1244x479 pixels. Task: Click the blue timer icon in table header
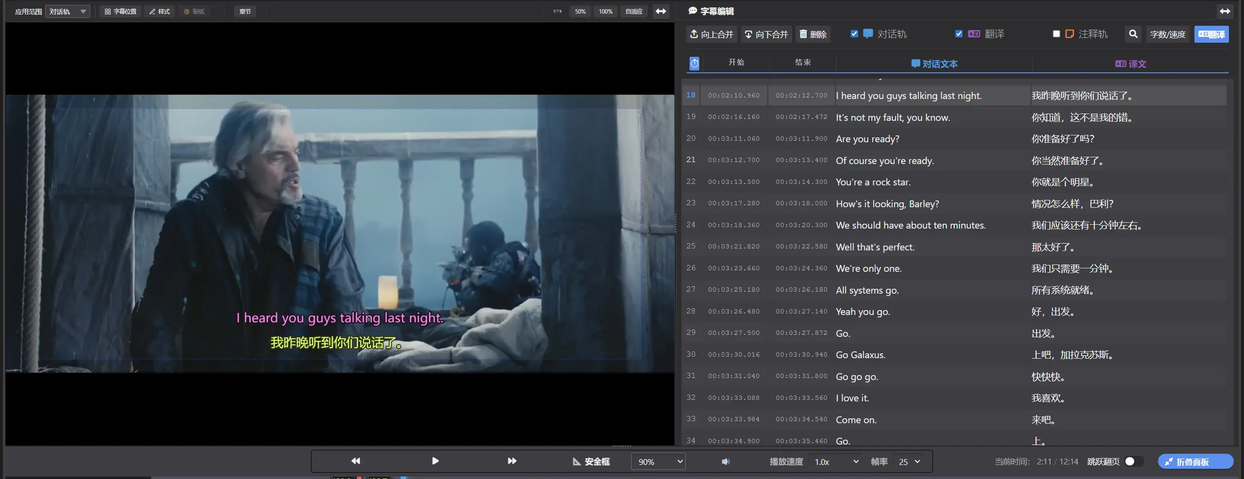pyautogui.click(x=694, y=63)
